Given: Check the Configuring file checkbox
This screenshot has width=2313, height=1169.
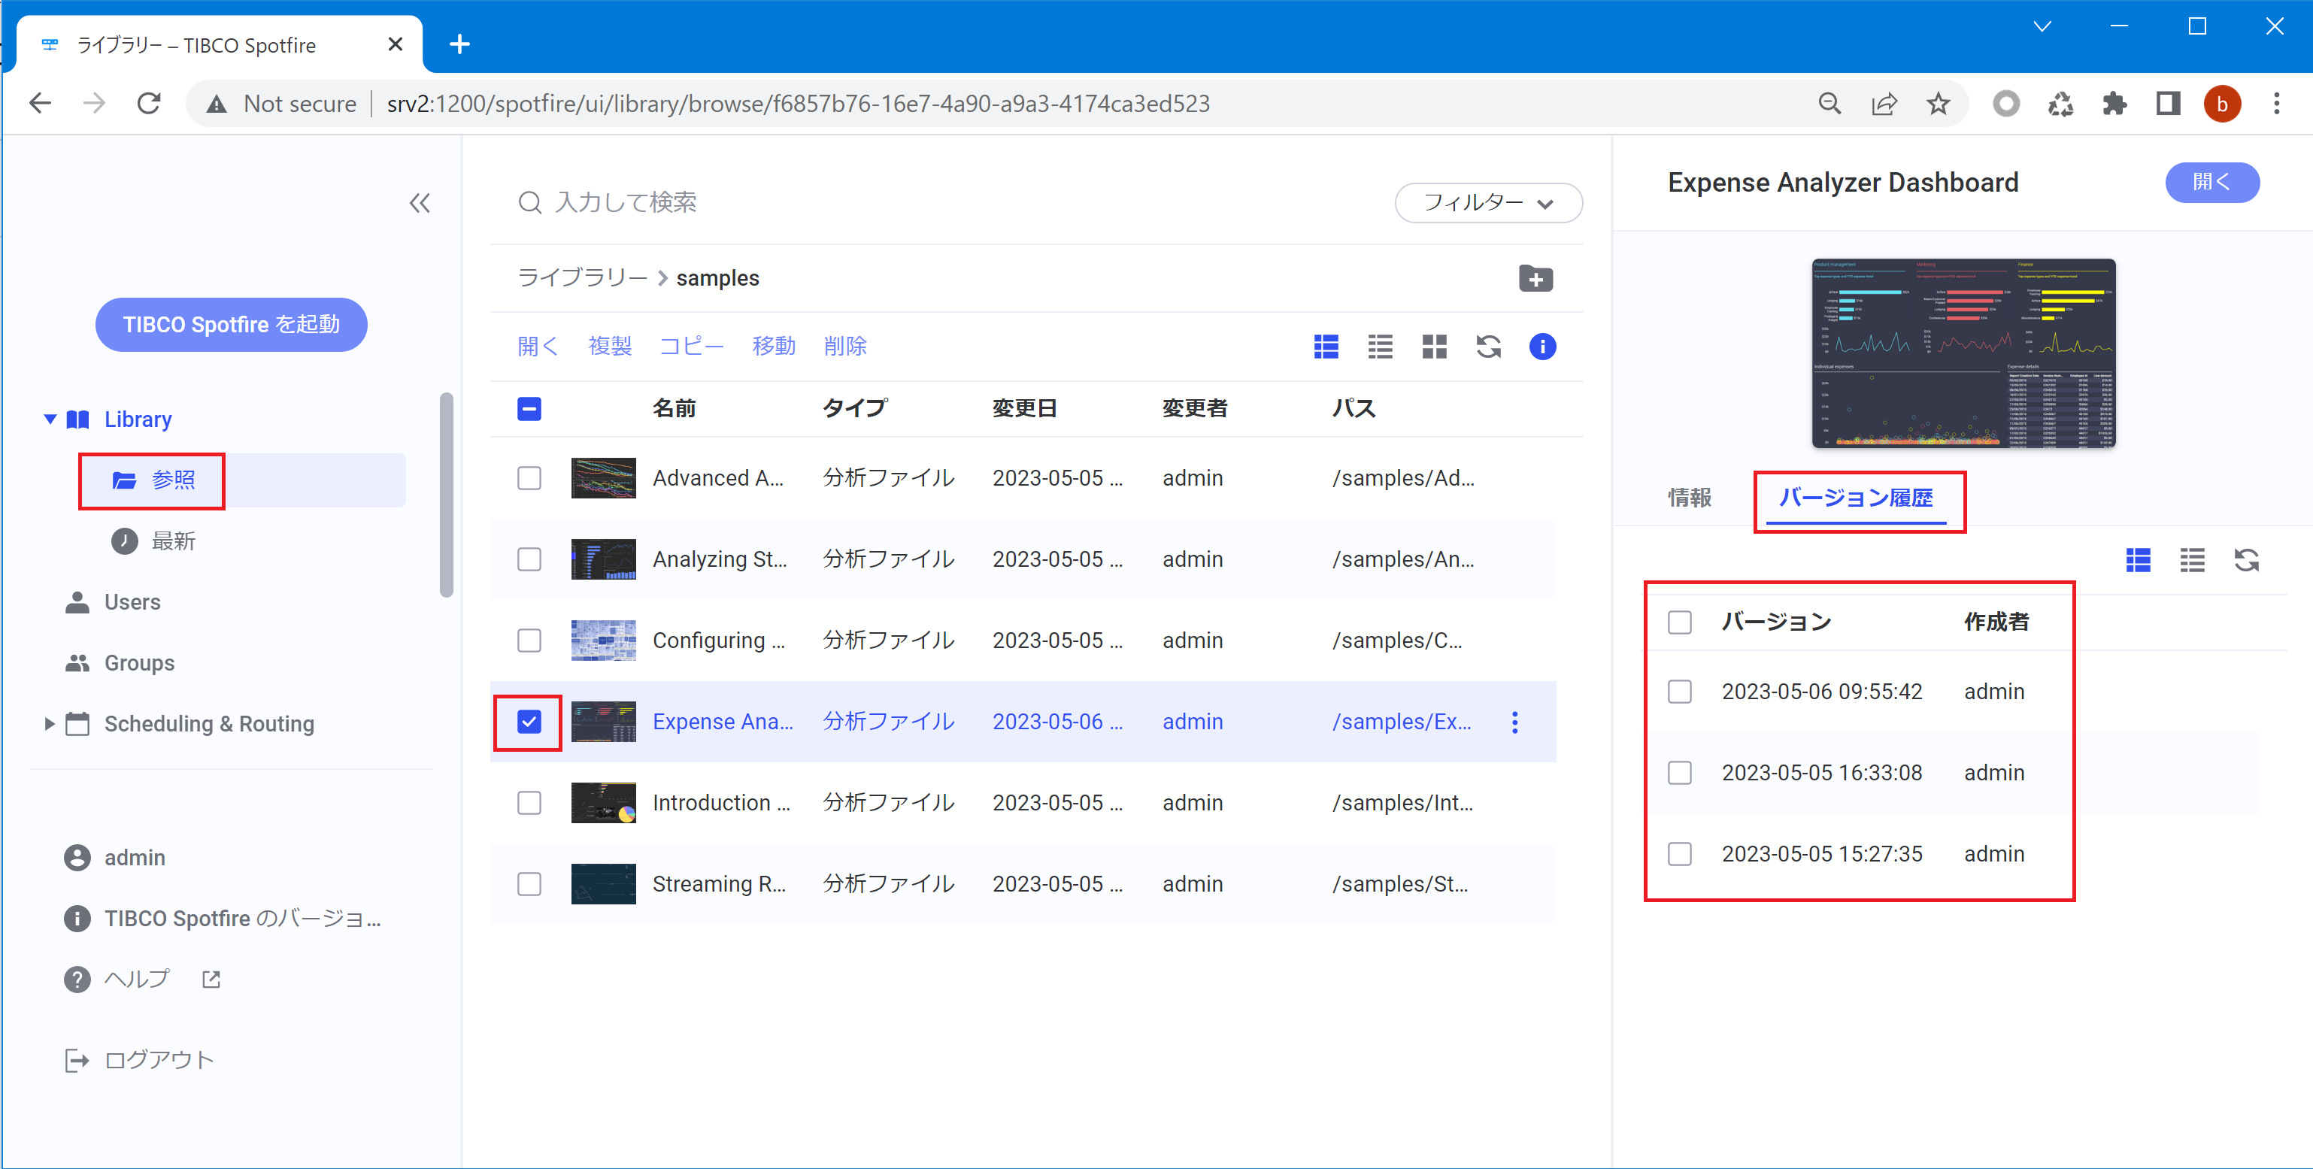Looking at the screenshot, I should (529, 641).
